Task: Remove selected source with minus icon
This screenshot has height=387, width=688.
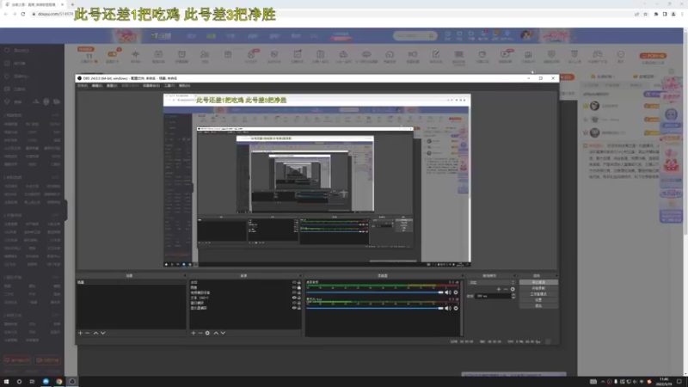Action: point(200,333)
